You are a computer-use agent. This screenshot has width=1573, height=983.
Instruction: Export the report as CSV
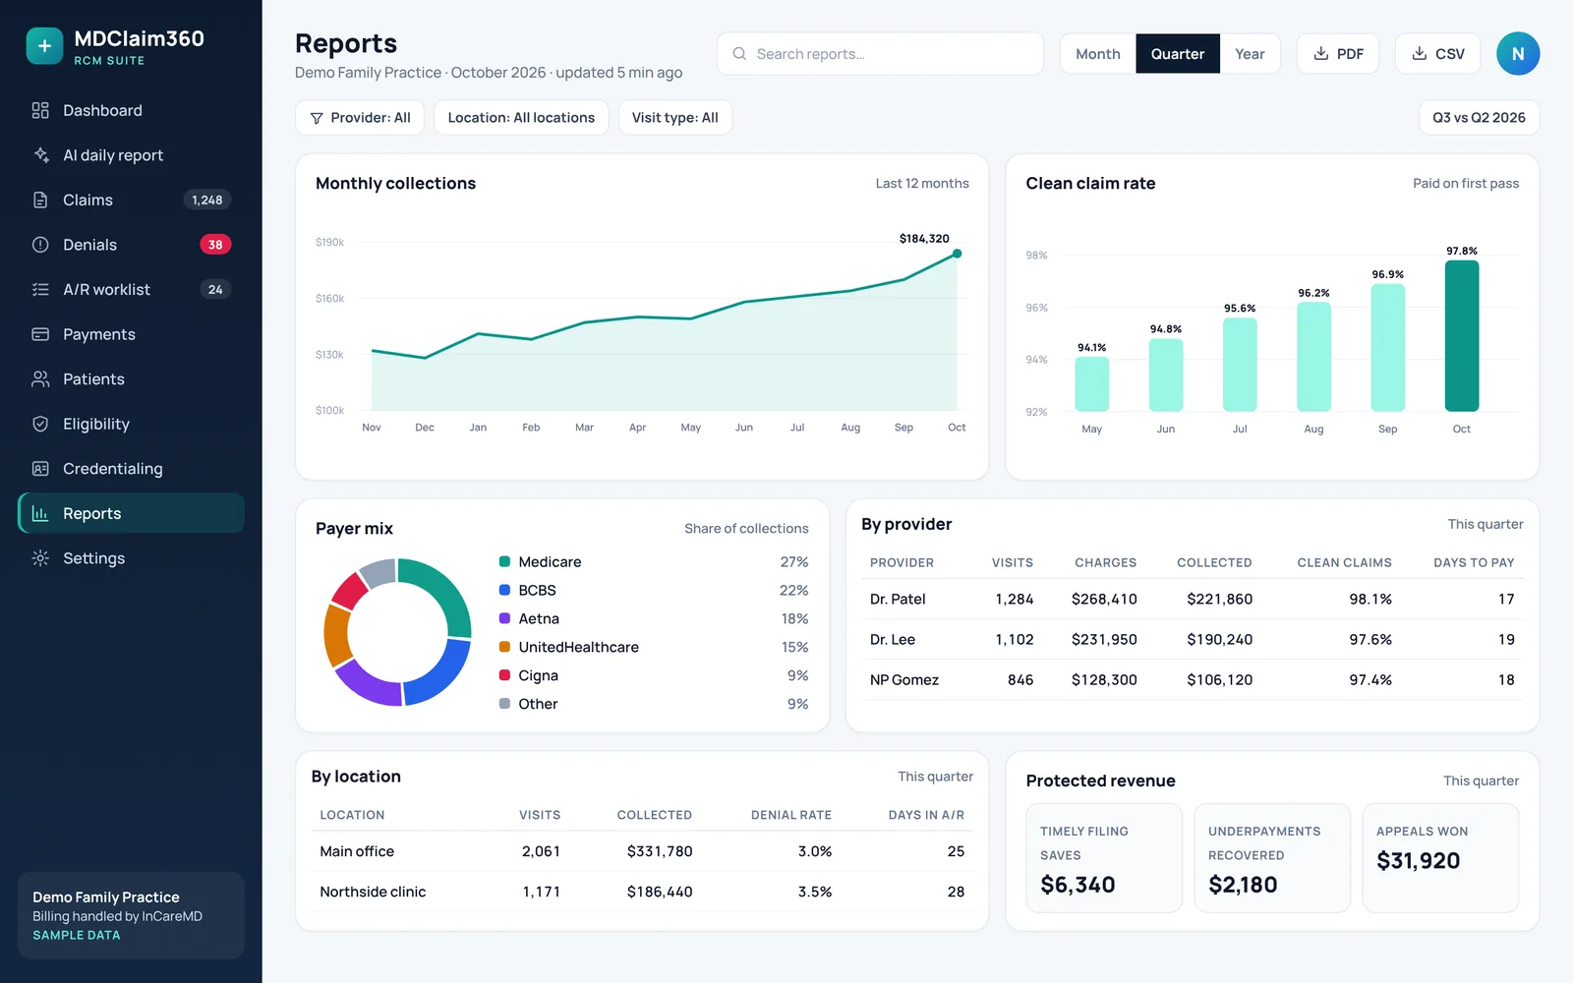click(1437, 54)
